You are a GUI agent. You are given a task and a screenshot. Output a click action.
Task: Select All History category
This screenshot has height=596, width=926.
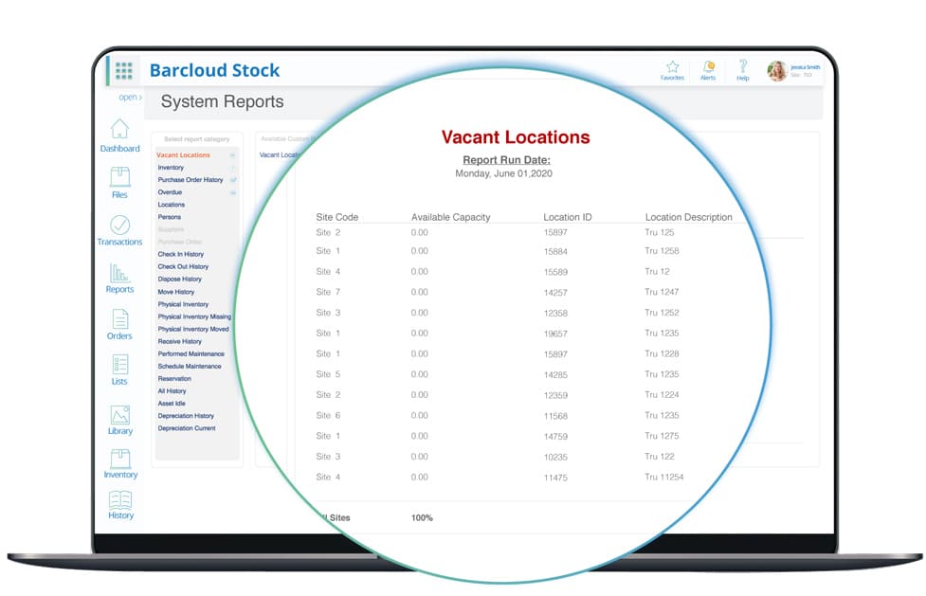[172, 391]
